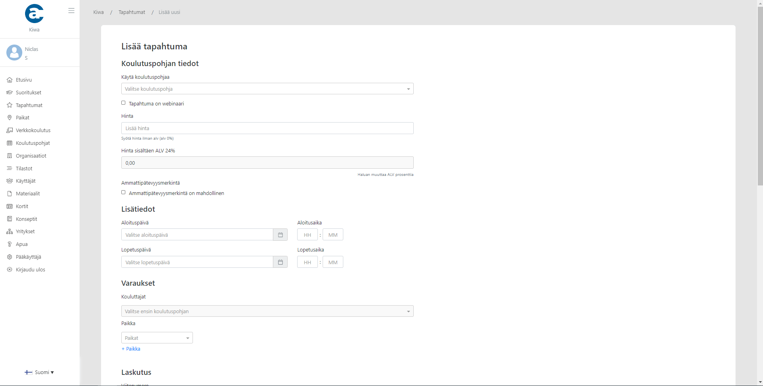Click the Paikat location pin icon

10,118
